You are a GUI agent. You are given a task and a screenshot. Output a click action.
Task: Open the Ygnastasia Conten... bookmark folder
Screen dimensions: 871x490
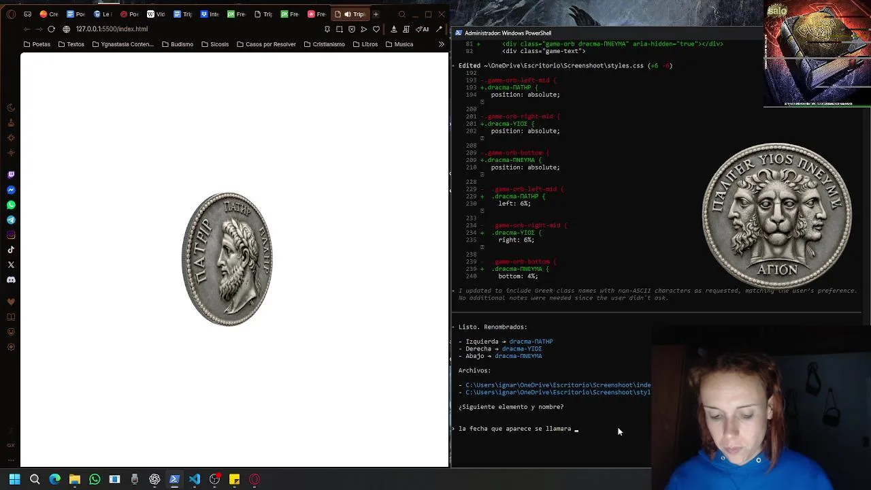(122, 44)
